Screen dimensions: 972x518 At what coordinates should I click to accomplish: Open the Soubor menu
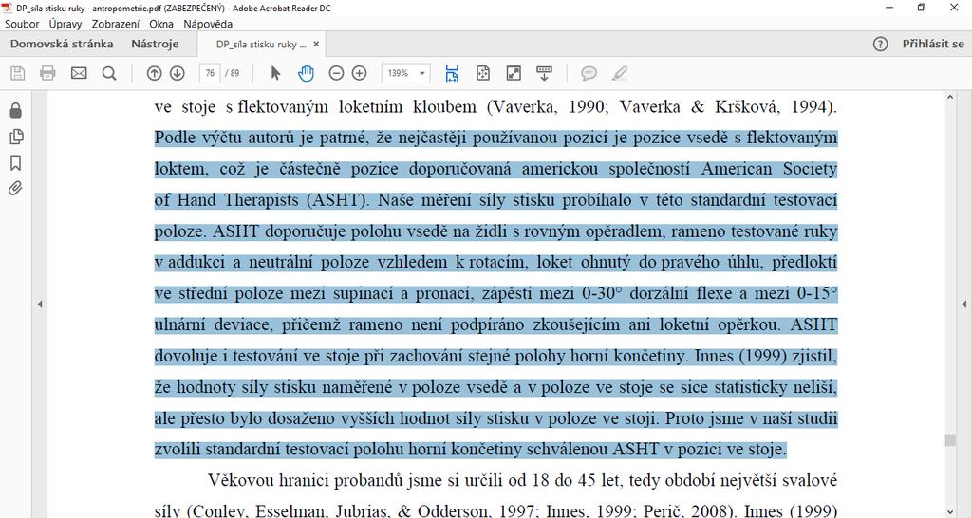(x=23, y=24)
